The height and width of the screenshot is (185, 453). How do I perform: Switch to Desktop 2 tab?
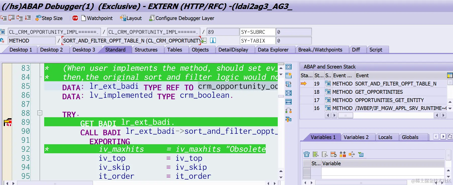pyautogui.click(x=51, y=49)
